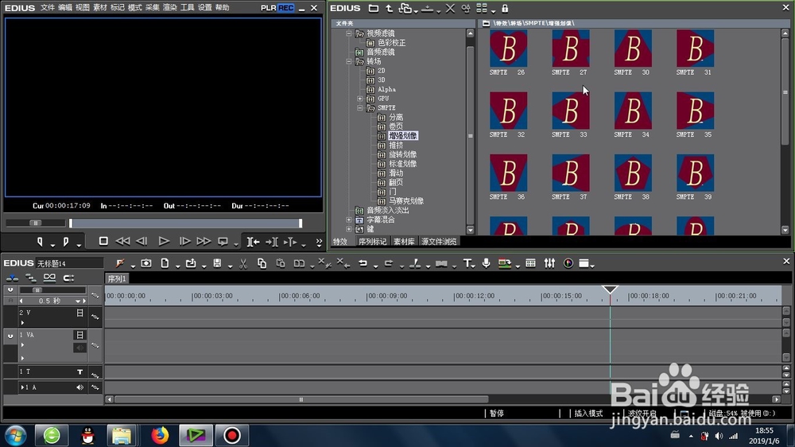
Task: Click the Set Out point marker icon
Action: click(66, 242)
